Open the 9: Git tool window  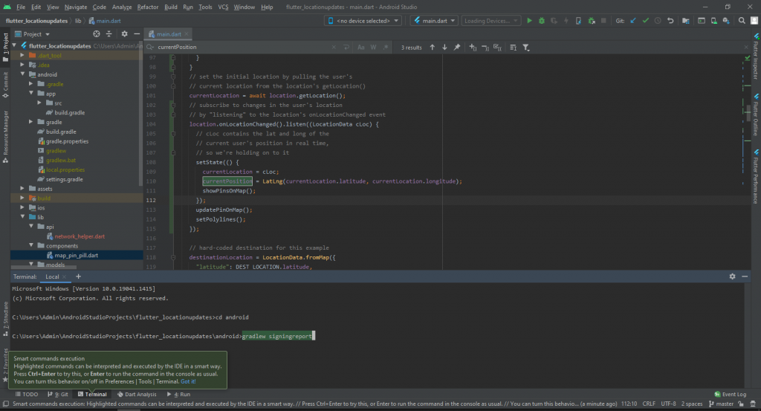[x=58, y=394]
